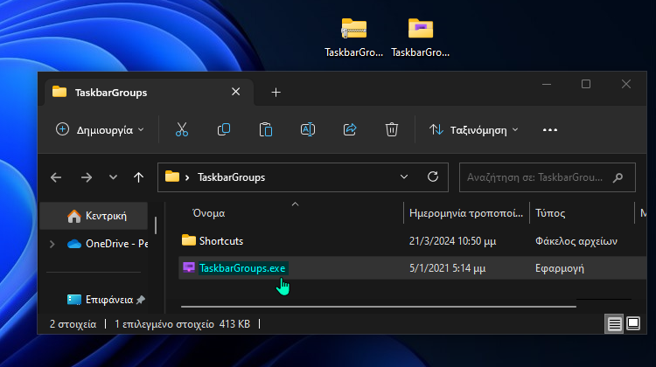Select the Shortcuts folder row
The image size is (656, 367).
tap(412, 241)
